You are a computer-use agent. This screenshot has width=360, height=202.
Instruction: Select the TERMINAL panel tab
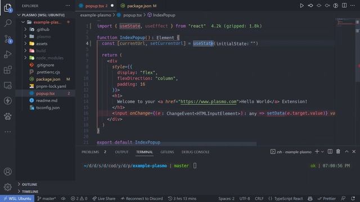(144, 152)
